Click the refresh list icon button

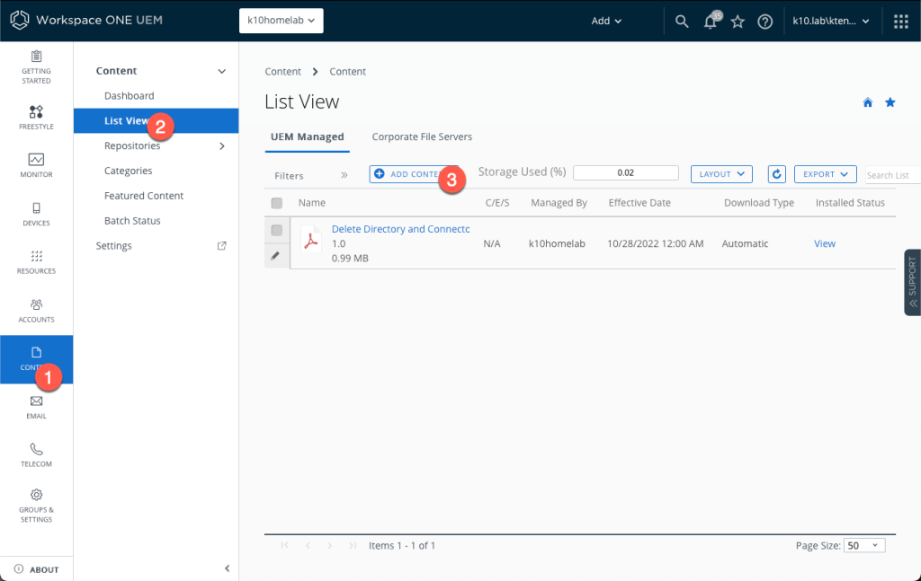point(777,174)
